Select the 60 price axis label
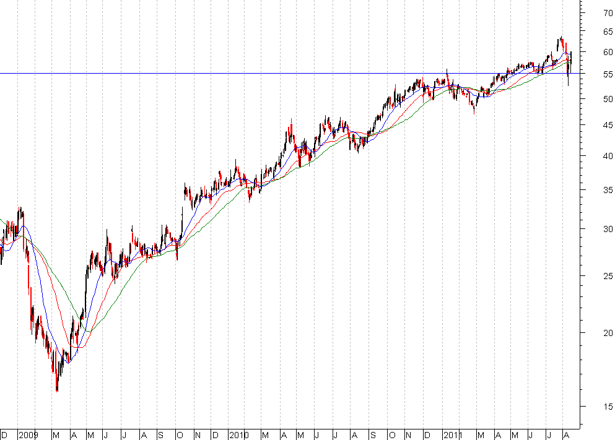This screenshot has width=615, height=440. point(608,52)
